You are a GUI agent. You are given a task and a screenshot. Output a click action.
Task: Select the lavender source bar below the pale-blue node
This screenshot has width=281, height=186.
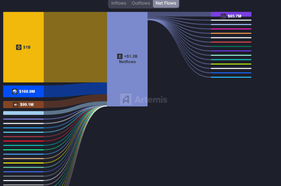(24, 119)
